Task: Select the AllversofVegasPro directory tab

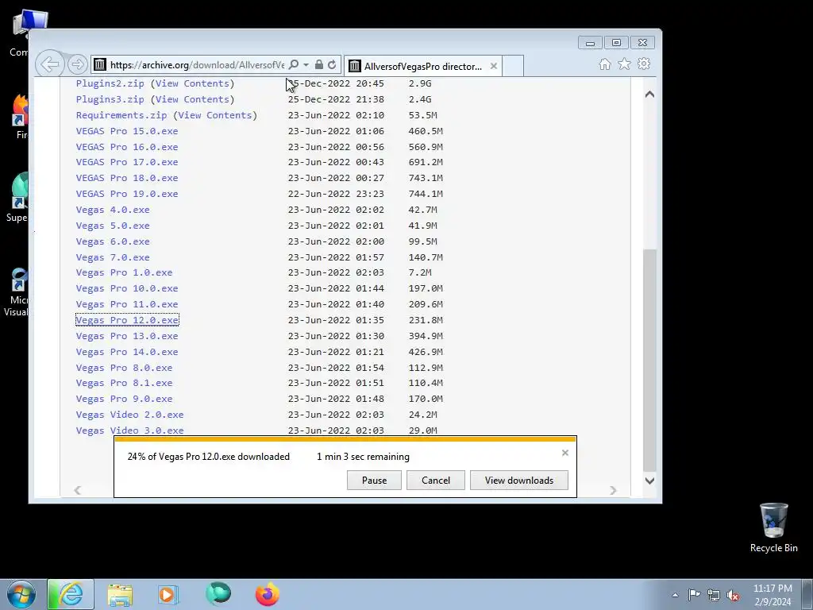Action: tap(422, 66)
